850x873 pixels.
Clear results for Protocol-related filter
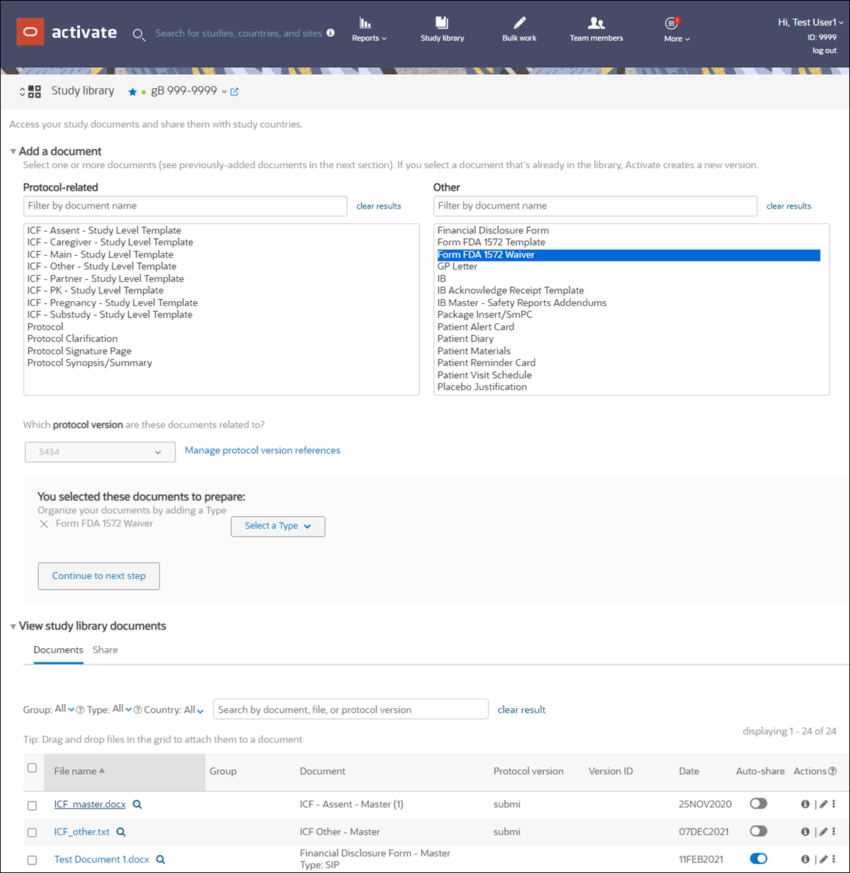(x=378, y=206)
